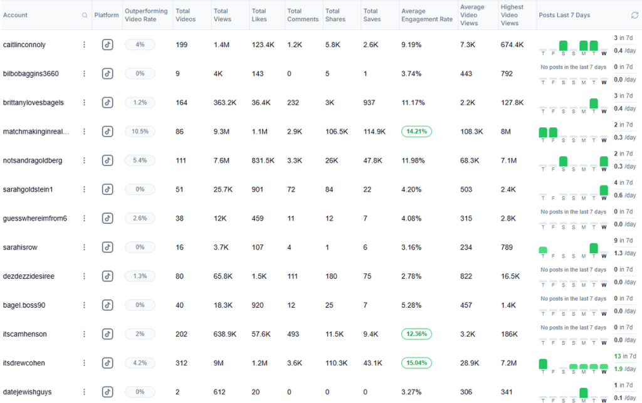The height and width of the screenshot is (403, 642).
Task: Click the TikTok icon in the dezdezzidesiree row
Action: [108, 276]
